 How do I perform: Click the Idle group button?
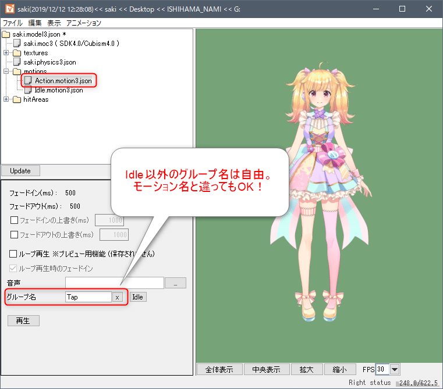pos(138,297)
